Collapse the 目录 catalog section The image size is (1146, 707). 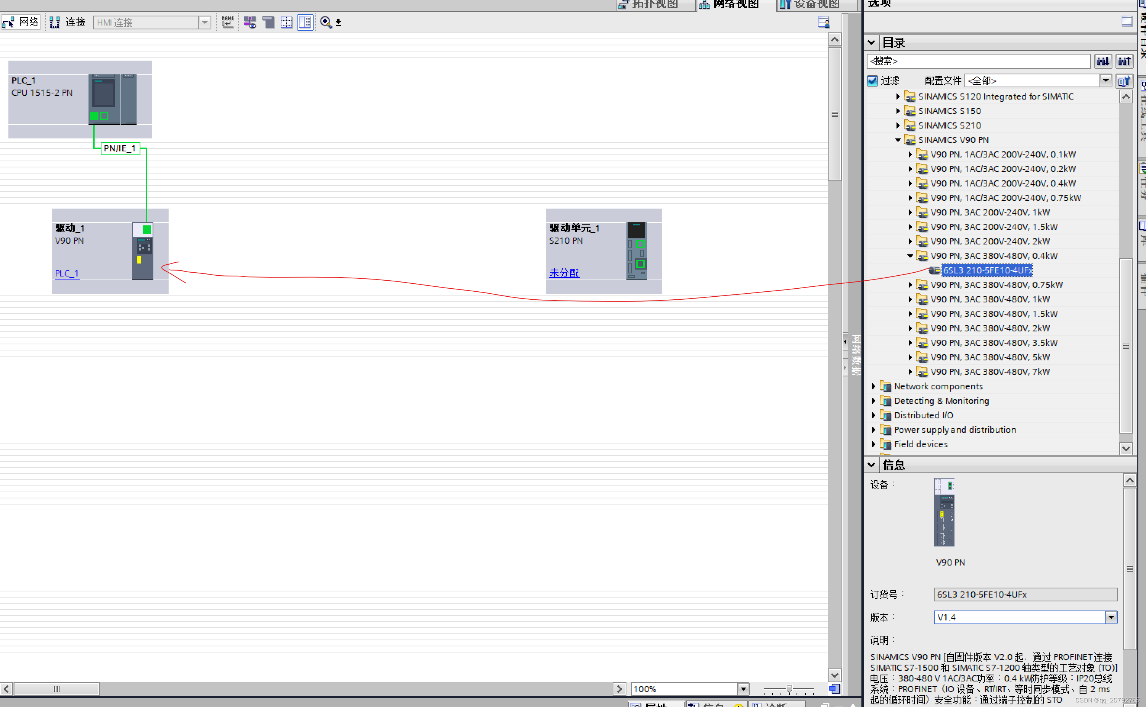point(871,43)
